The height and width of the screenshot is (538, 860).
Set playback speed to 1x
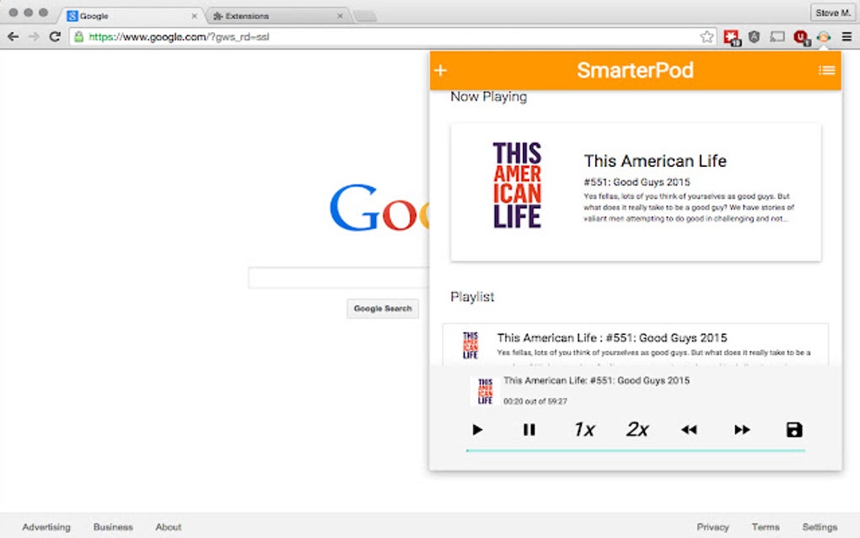pos(584,429)
